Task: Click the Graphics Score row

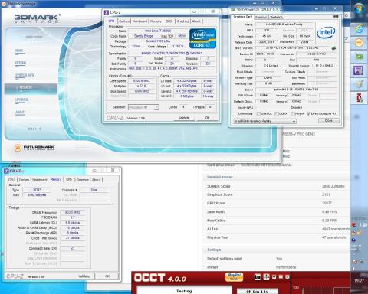Action: 276,194
